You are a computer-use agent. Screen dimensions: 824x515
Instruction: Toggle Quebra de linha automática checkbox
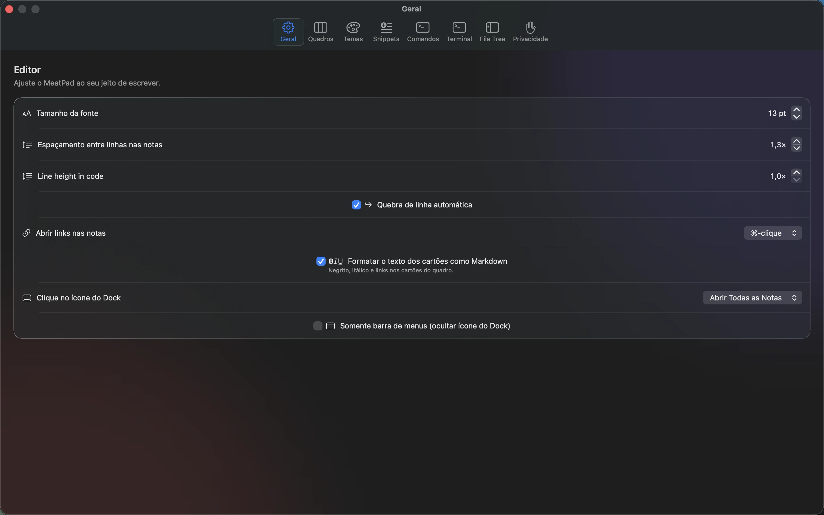[356, 205]
